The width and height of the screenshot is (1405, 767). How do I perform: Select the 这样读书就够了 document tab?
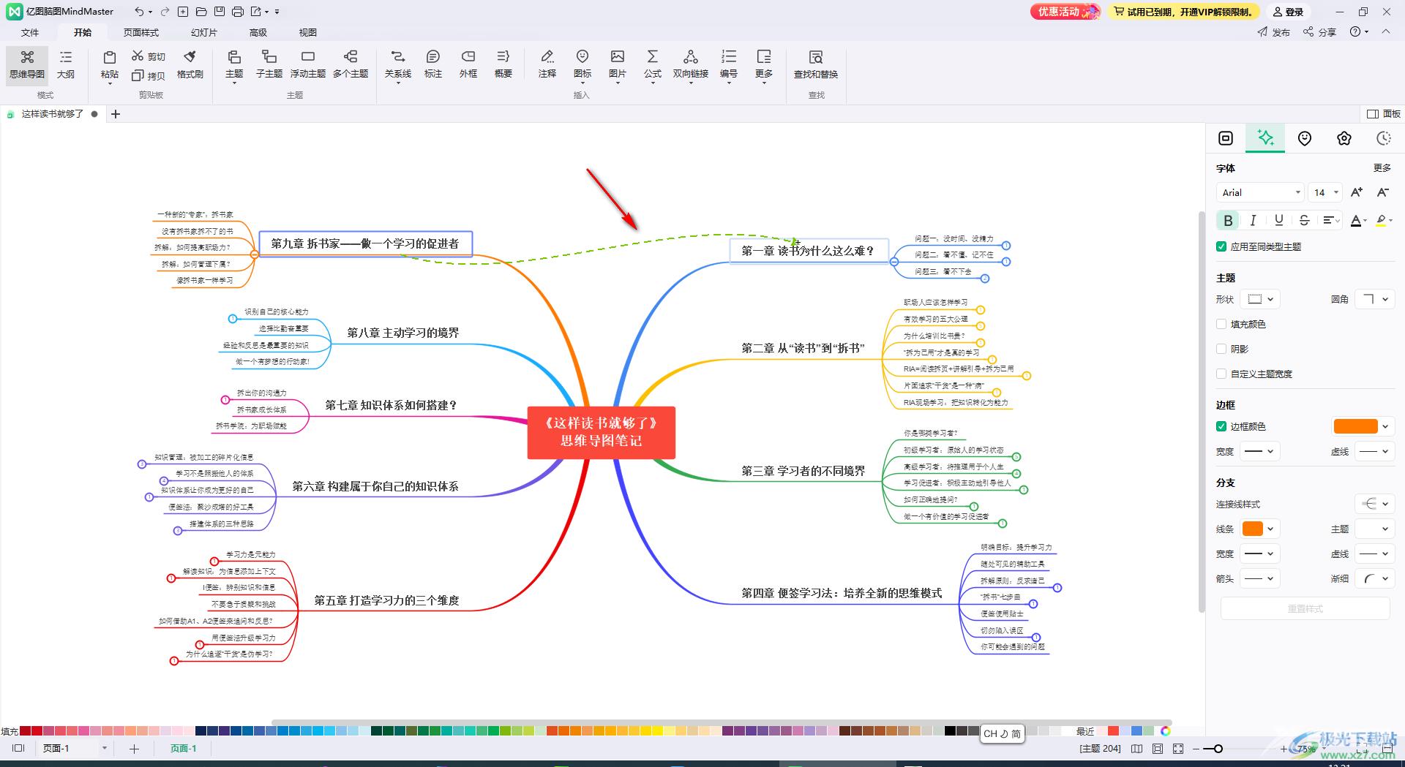(52, 114)
